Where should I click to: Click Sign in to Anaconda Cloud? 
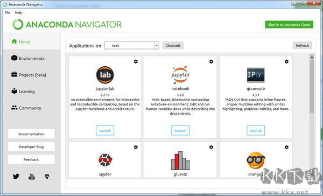pos(289,25)
